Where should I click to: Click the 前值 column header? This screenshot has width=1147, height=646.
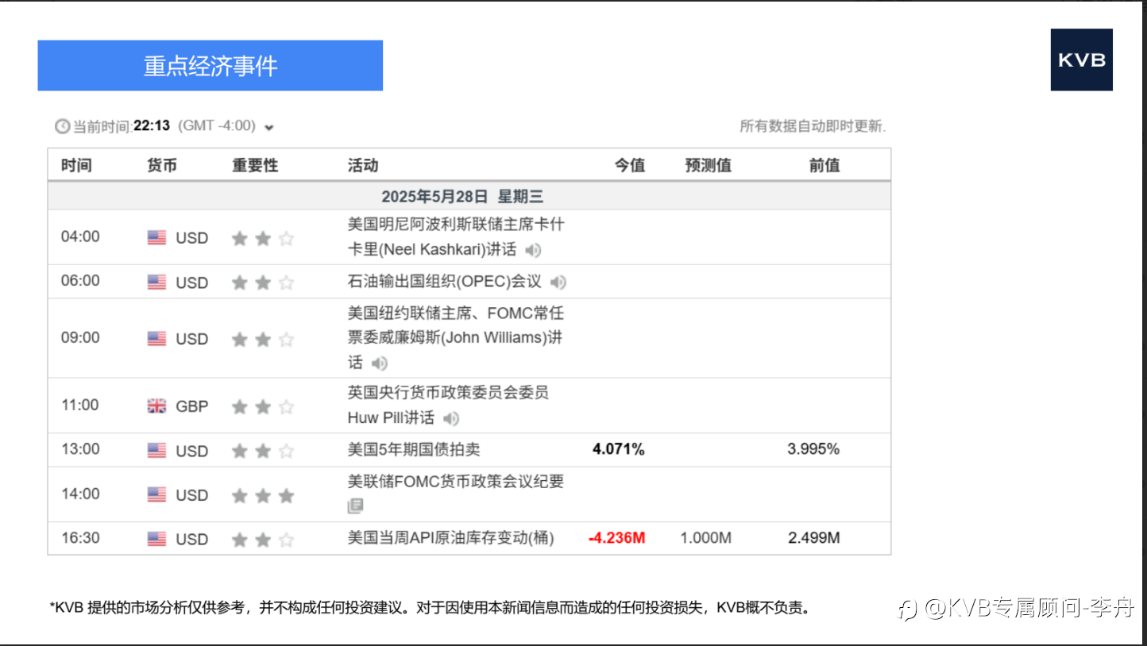pos(825,165)
